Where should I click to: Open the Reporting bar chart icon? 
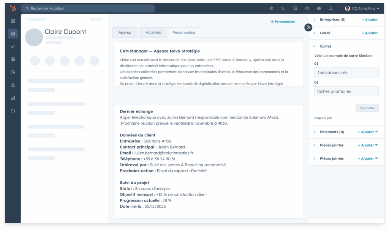click(x=13, y=98)
